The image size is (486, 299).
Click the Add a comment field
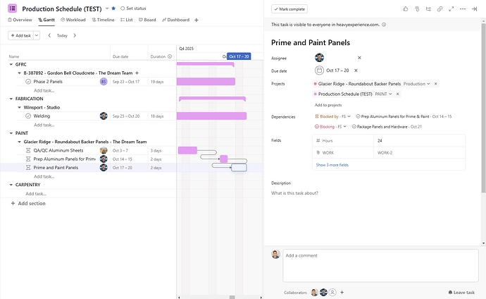point(380,266)
